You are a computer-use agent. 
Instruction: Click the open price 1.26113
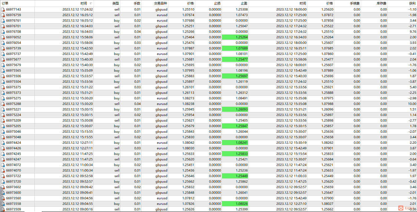188,93
